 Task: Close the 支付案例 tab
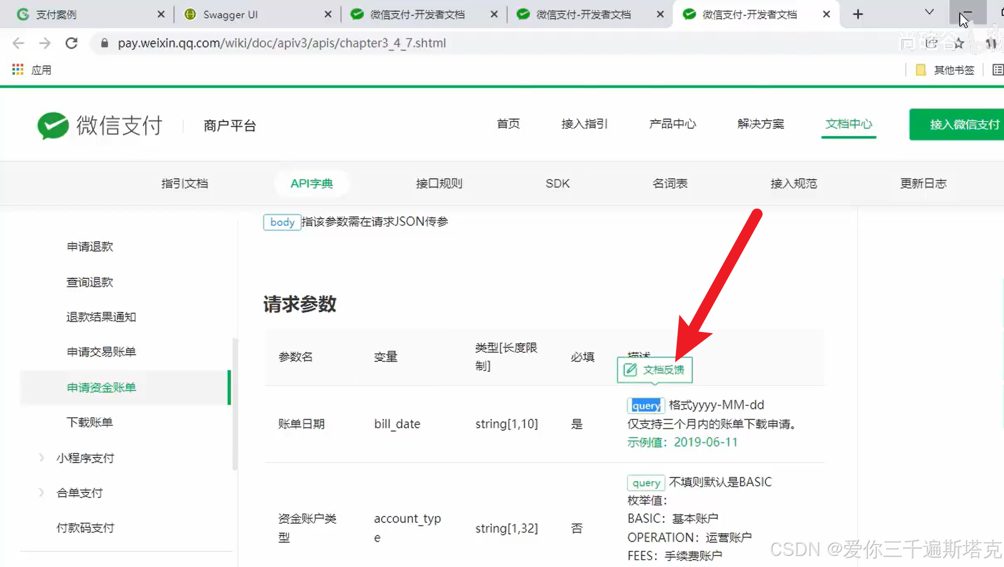(161, 14)
